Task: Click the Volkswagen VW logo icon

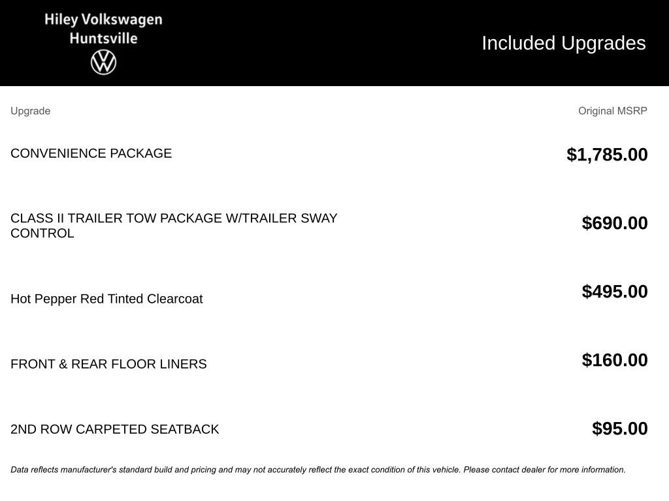Action: pyautogui.click(x=103, y=62)
